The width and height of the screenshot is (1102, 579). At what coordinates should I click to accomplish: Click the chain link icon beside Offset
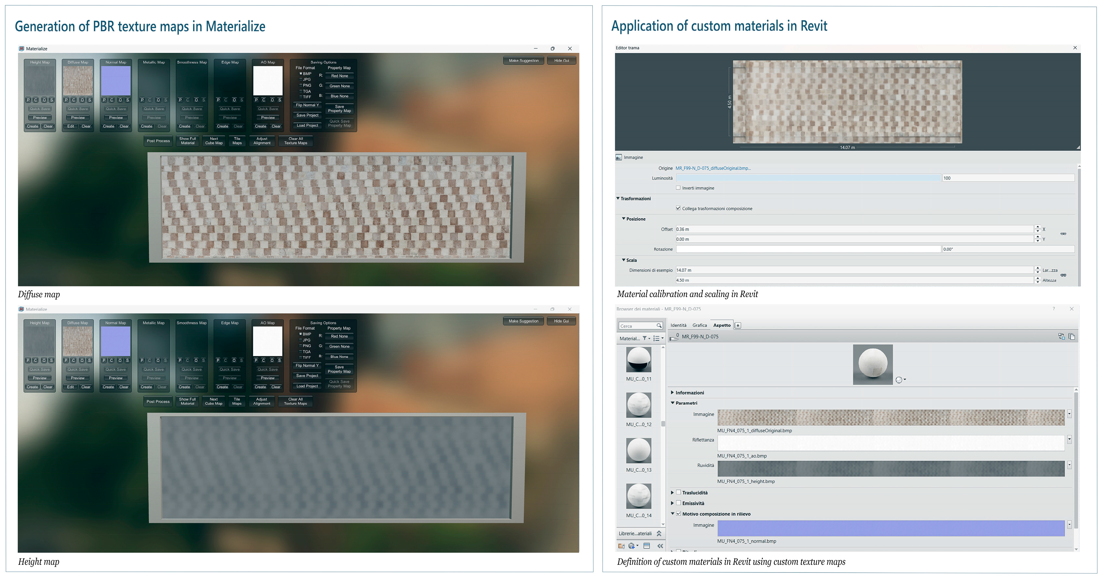pos(1063,234)
